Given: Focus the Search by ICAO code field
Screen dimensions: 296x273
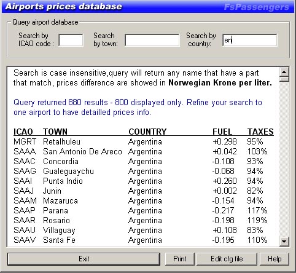Looking at the screenshot, I should (x=71, y=40).
